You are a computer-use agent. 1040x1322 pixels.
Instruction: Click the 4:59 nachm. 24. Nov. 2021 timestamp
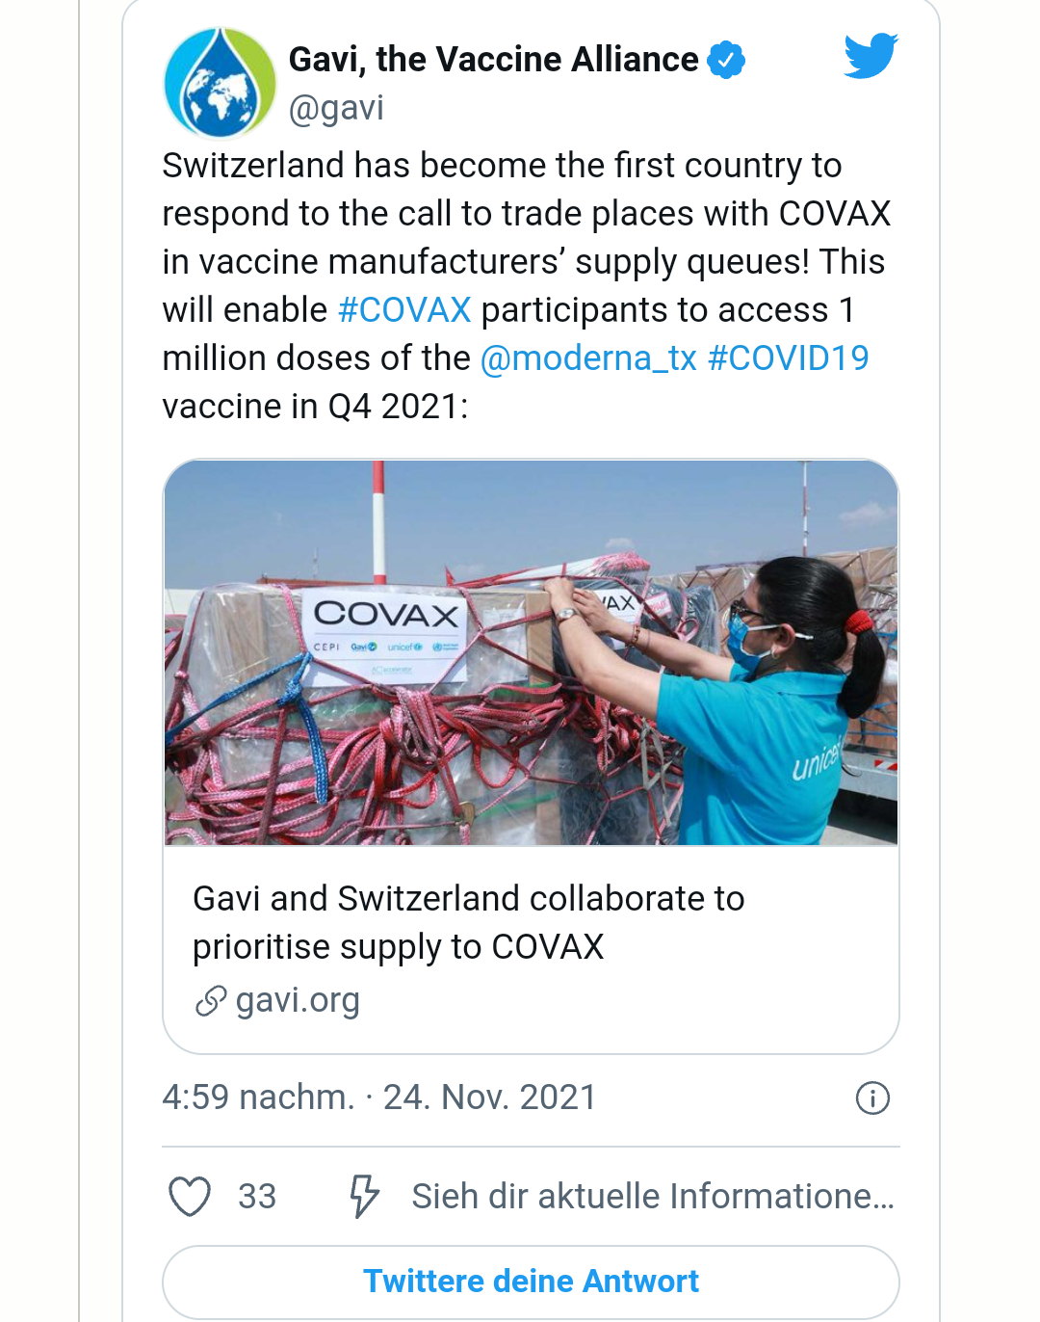coord(379,1097)
